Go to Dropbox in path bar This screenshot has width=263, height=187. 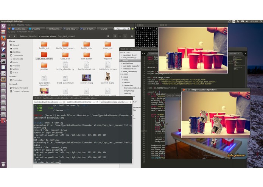point(33,36)
